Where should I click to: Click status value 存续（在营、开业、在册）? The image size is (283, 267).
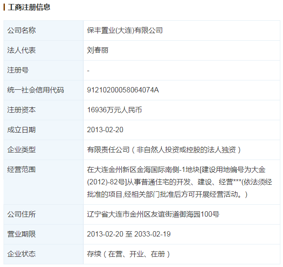[129, 254]
